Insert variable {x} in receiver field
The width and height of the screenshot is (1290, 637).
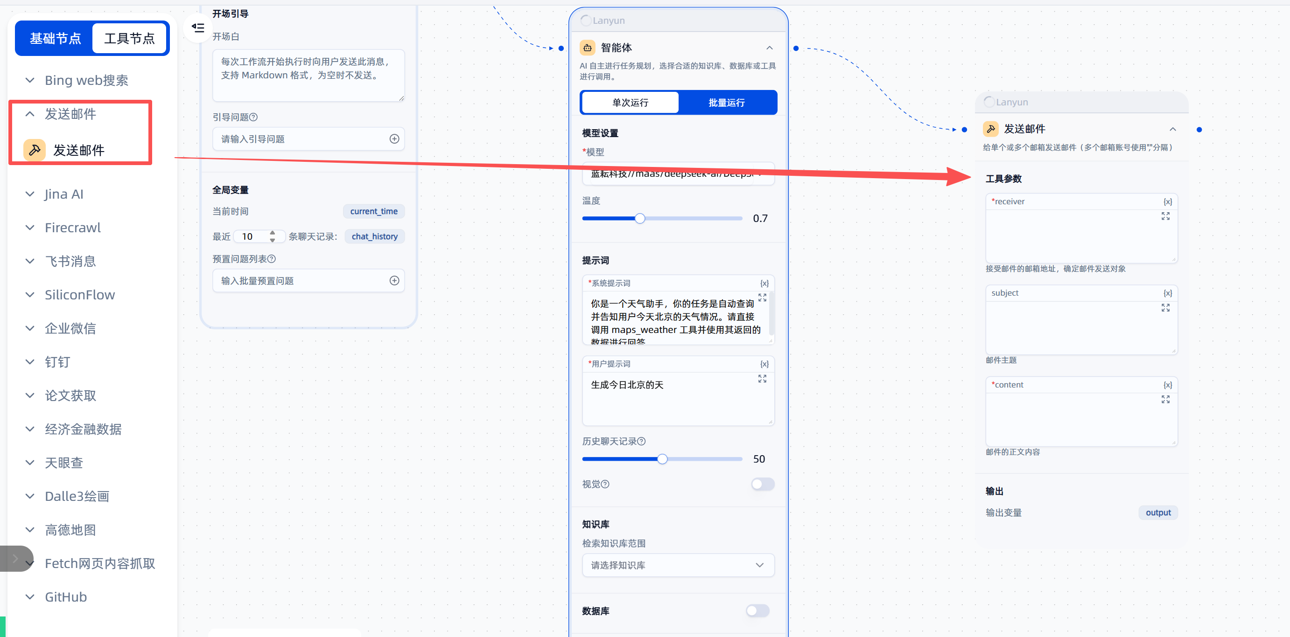(1167, 201)
